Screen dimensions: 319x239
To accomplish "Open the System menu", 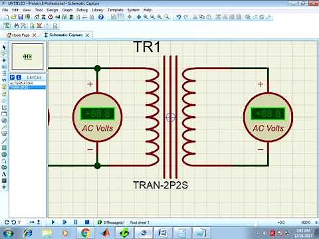I will (x=134, y=10).
